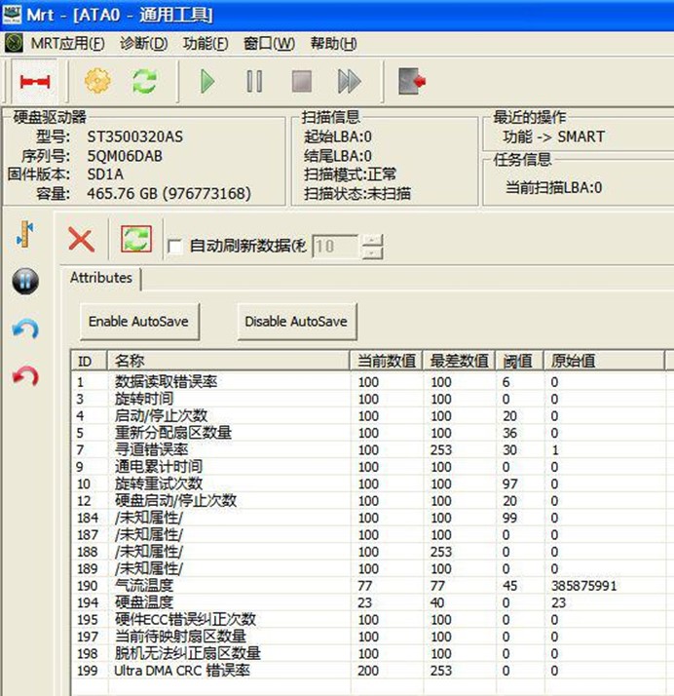The height and width of the screenshot is (696, 674).
Task: Click the Enable AutoSave button
Action: [138, 321]
